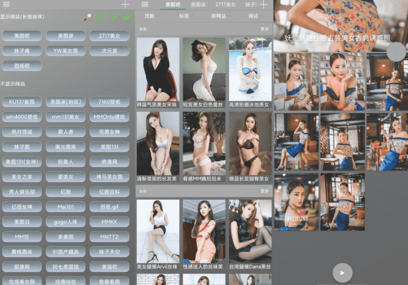This screenshot has height=285, width=408.
Task: Tap the 7160壁纸 button
Action: 110,102
